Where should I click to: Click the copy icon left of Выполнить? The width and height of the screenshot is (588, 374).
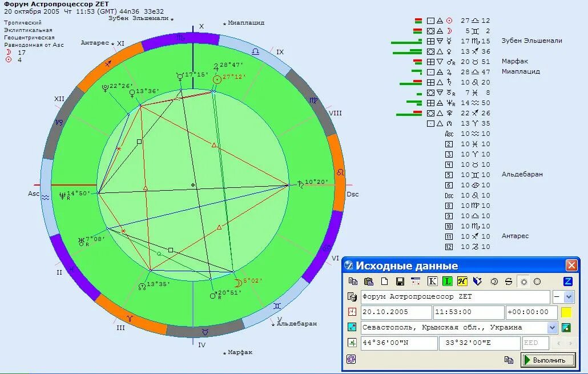(509, 360)
